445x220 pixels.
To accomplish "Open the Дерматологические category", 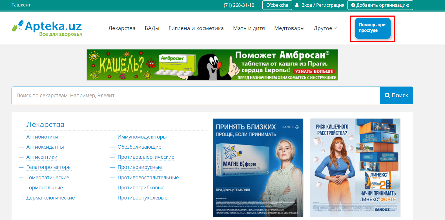I will tap(51, 198).
